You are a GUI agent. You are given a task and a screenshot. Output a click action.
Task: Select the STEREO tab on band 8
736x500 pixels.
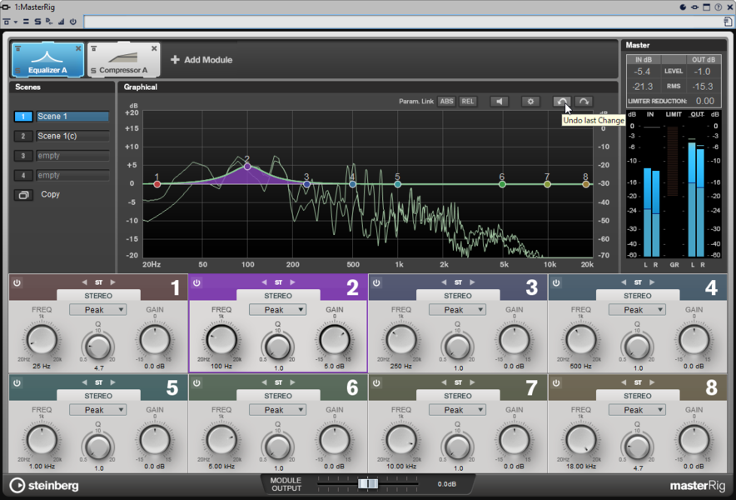point(638,396)
